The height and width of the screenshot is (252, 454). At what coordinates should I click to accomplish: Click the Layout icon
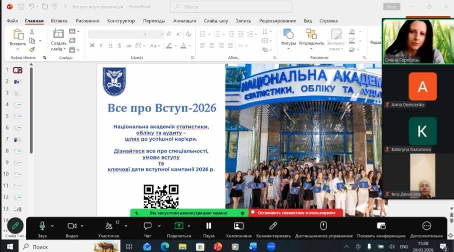click(x=239, y=226)
